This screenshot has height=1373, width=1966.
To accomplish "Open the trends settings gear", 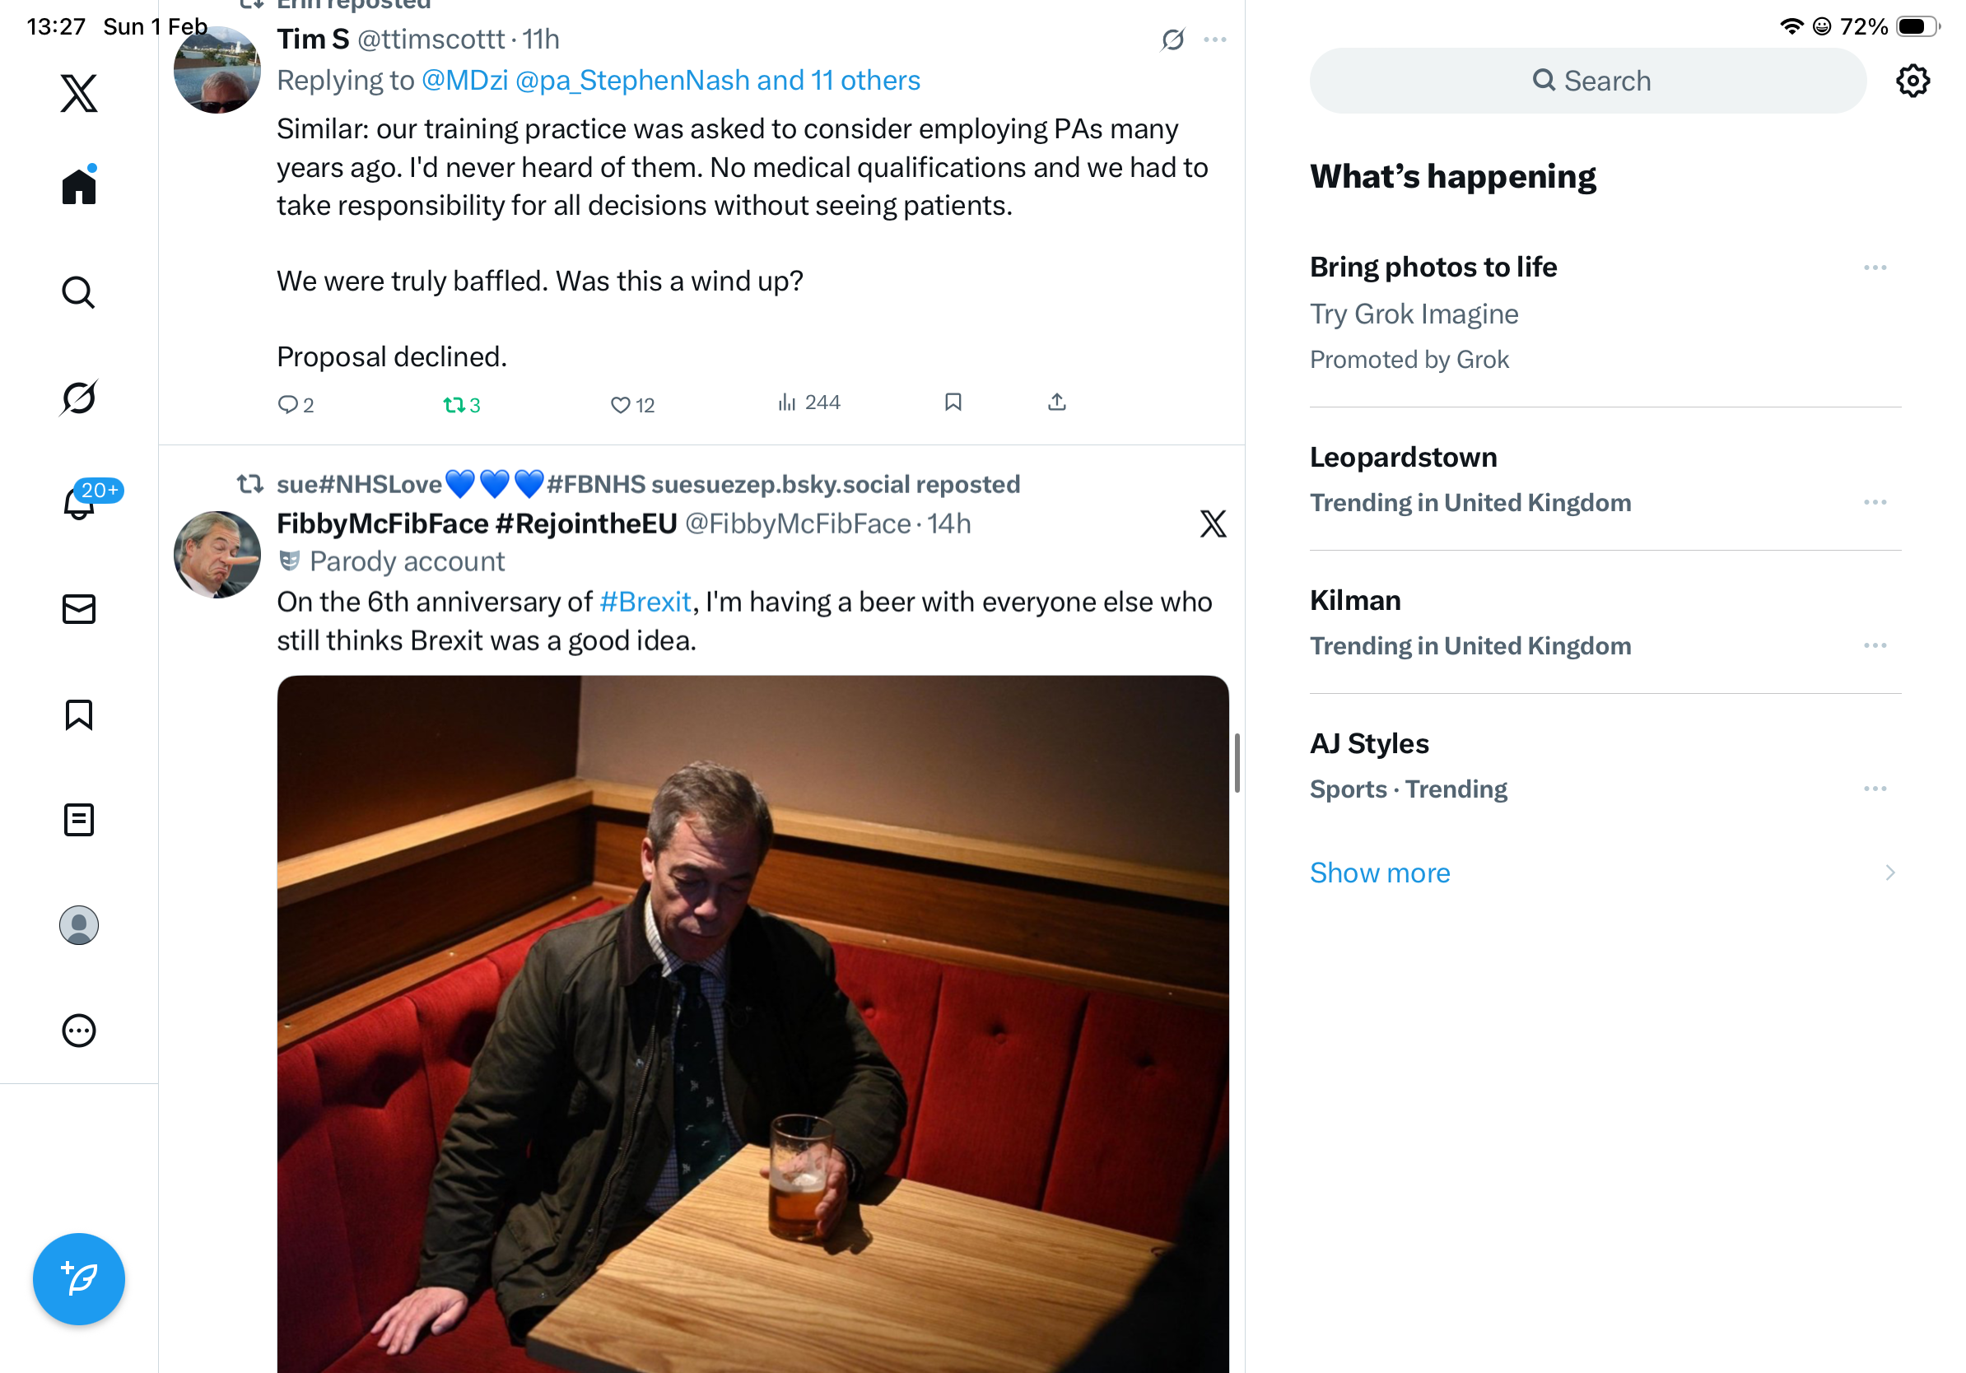I will 1912,81.
